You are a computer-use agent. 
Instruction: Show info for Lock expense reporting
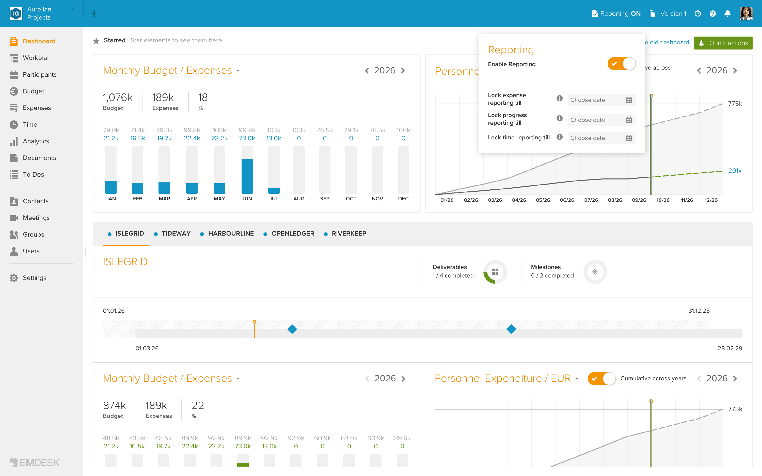click(x=560, y=98)
